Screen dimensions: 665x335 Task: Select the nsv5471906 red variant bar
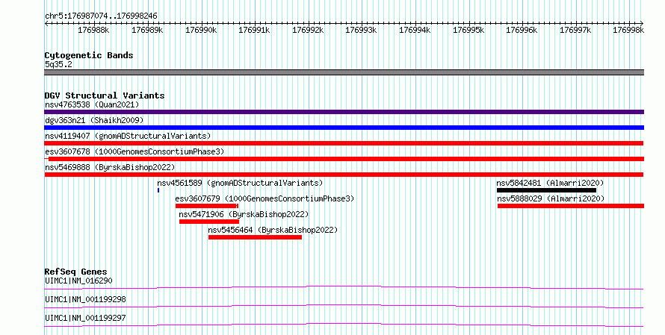(209, 222)
